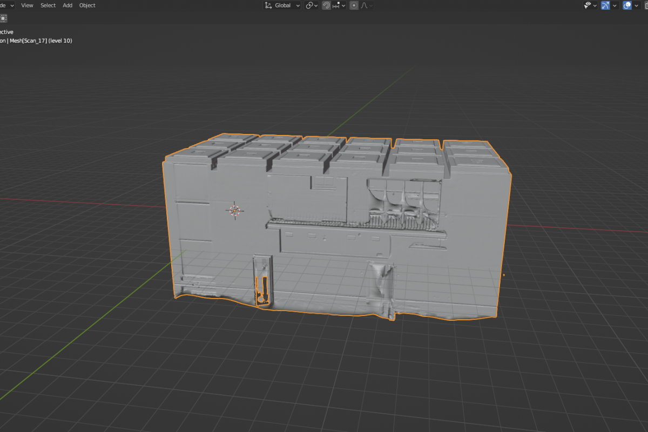Viewport: 648px width, 432px height.
Task: Toggle proportional editing
Action: [354, 5]
